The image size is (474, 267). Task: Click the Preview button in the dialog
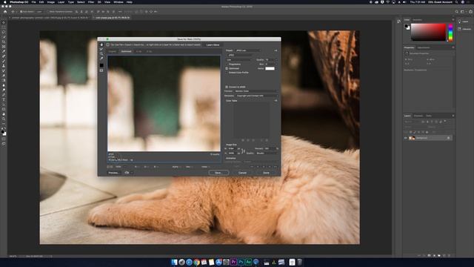pos(113,173)
